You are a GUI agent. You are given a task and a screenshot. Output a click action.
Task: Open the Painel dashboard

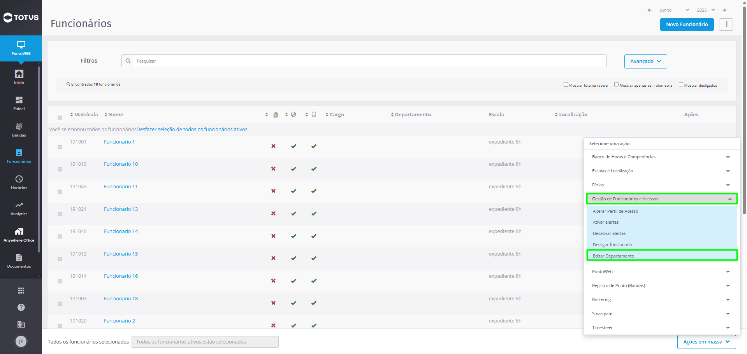pos(19,103)
